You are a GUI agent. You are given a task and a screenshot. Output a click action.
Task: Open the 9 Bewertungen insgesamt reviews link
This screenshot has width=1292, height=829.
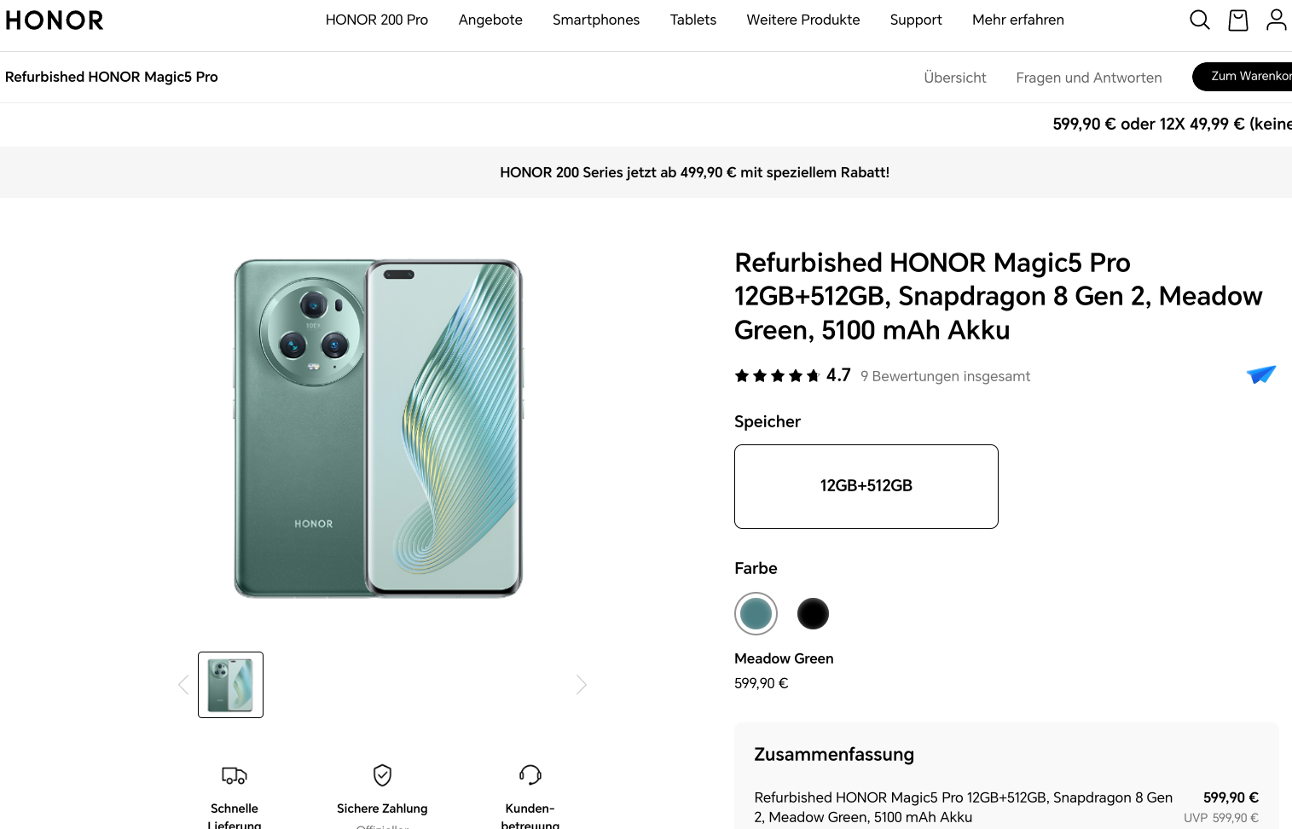(945, 376)
